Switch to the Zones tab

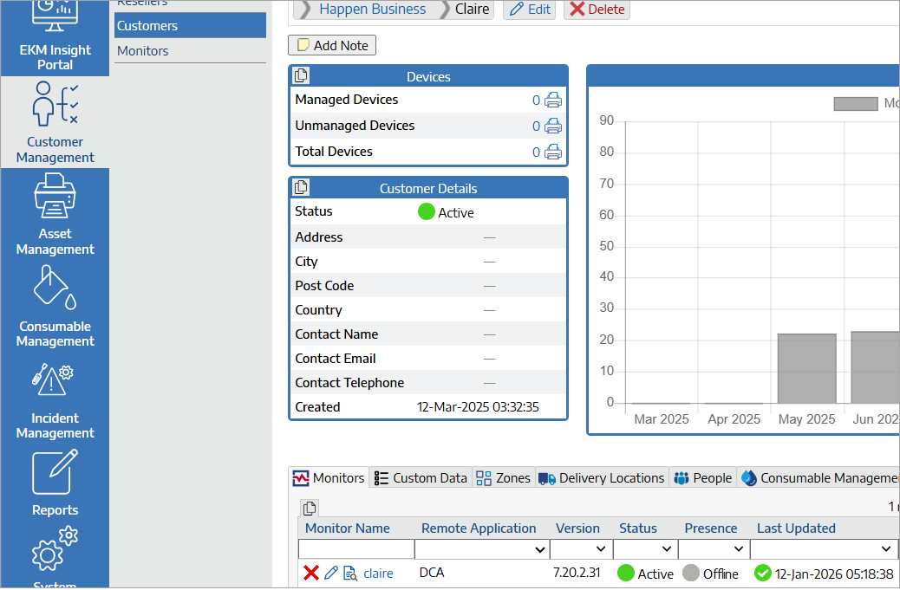503,477
